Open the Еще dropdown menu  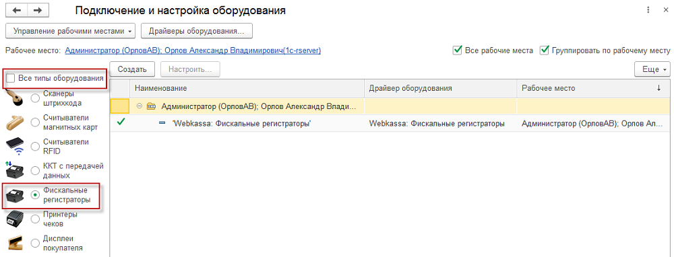(652, 69)
